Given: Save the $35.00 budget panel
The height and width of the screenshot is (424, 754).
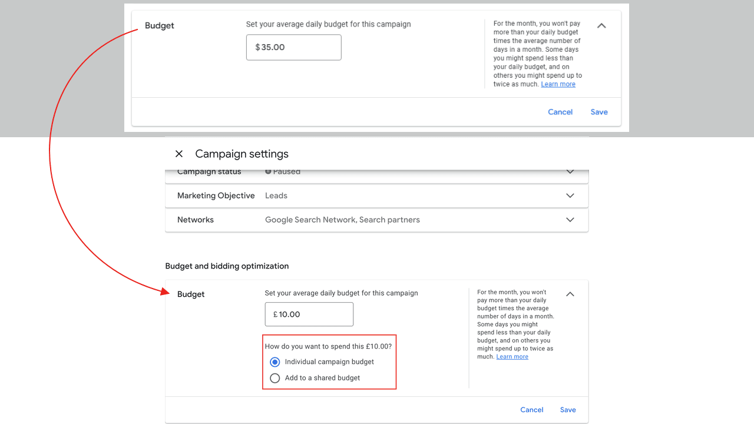Looking at the screenshot, I should (599, 112).
